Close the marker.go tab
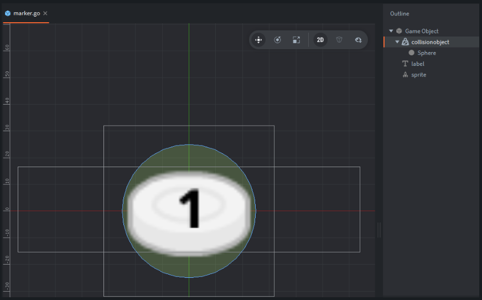This screenshot has height=300, width=482. pos(45,13)
